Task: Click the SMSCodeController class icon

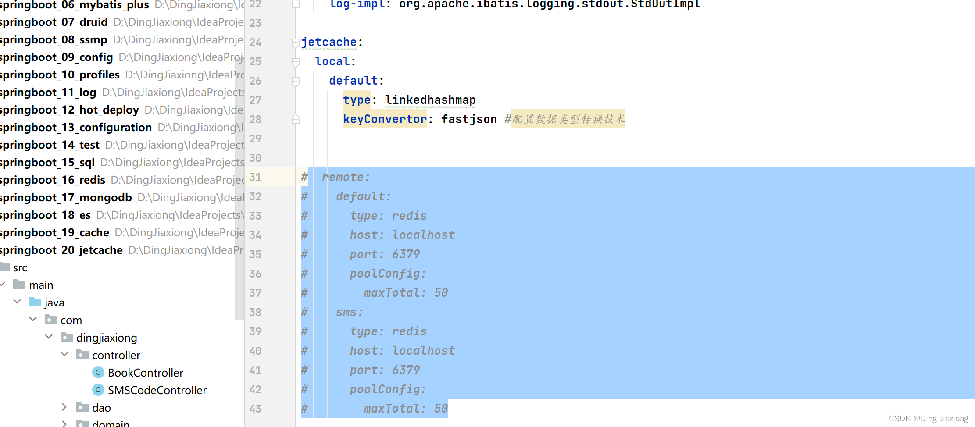Action: 98,390
